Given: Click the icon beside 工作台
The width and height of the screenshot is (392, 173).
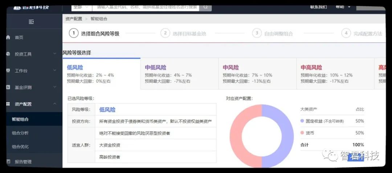Looking at the screenshot, I should pos(8,71).
